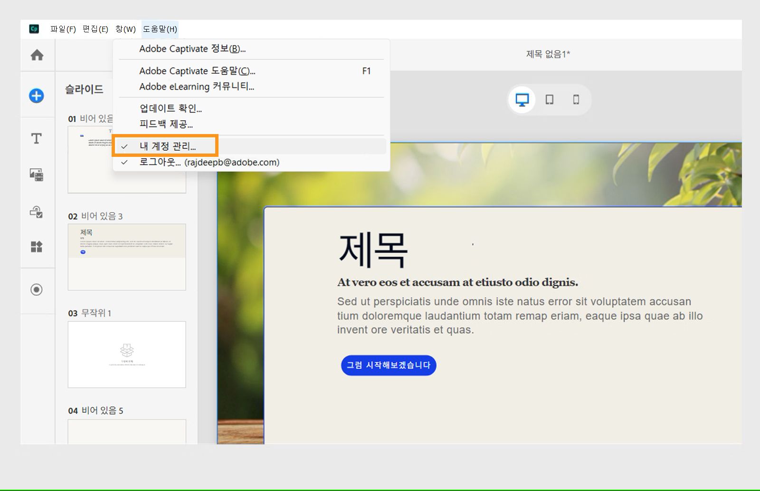Image resolution: width=760 pixels, height=491 pixels.
Task: Select slide 01 thumbnail
Action: [x=127, y=160]
